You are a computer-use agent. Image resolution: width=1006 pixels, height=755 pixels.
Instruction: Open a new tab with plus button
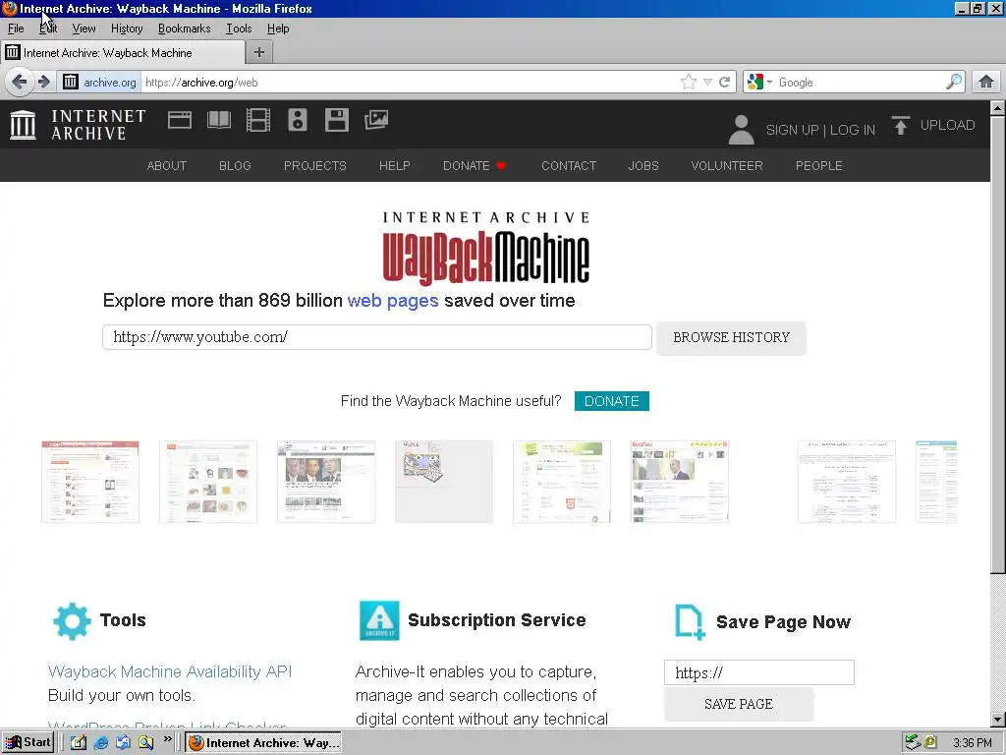(259, 53)
